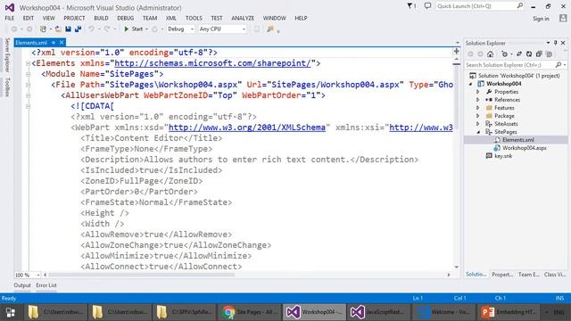Expand the Properties node

(478, 92)
